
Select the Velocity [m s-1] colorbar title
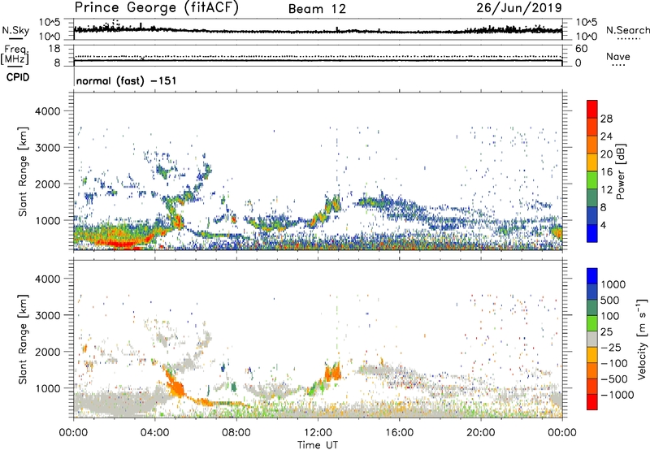[x=642, y=339]
